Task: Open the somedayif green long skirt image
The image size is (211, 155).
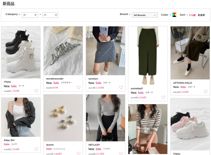Action: tap(148, 56)
